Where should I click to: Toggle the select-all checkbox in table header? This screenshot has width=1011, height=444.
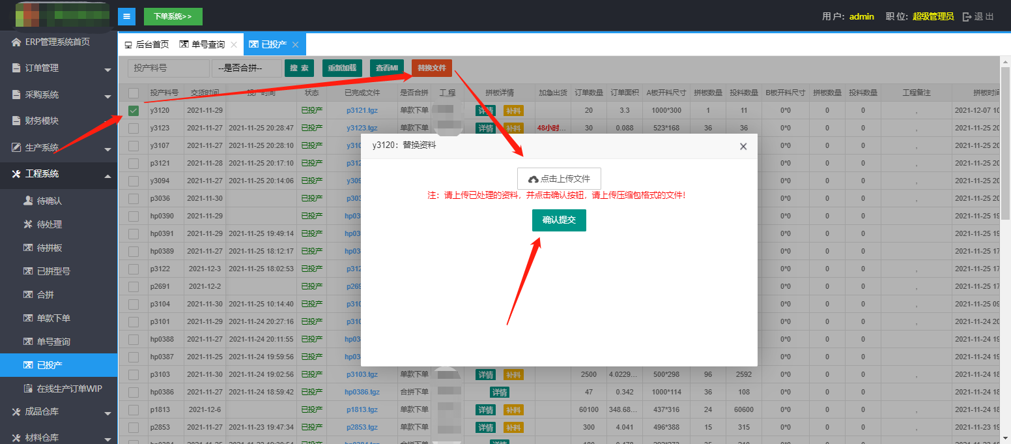(134, 93)
